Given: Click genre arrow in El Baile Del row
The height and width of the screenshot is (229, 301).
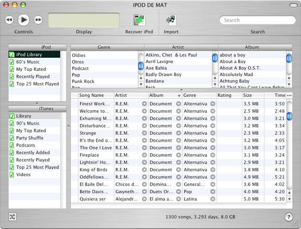Looking at the screenshot, I should 213,184.
